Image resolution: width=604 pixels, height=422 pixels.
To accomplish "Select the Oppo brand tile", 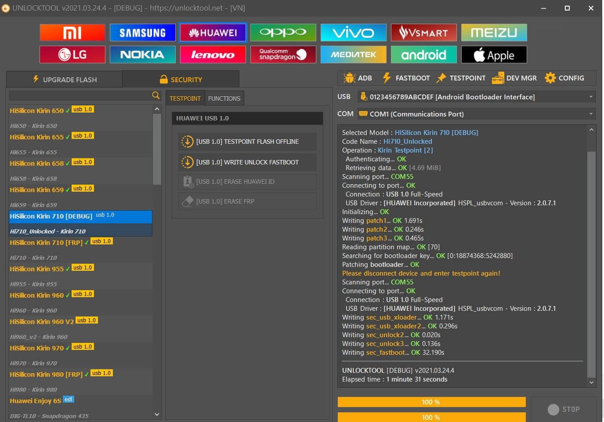I will [x=283, y=33].
